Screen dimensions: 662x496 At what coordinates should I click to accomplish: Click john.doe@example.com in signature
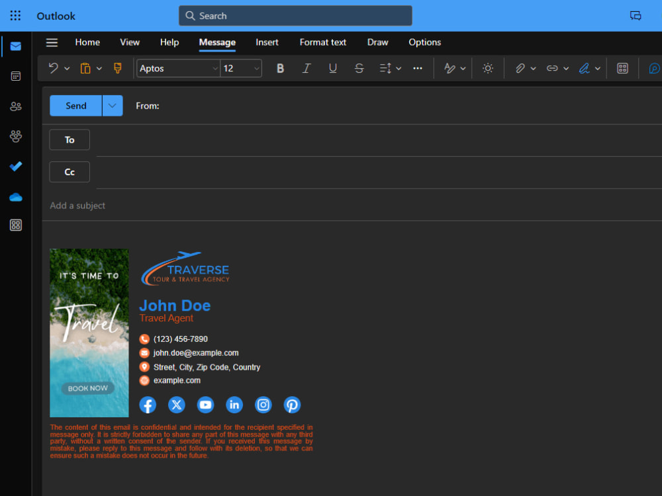pos(196,353)
